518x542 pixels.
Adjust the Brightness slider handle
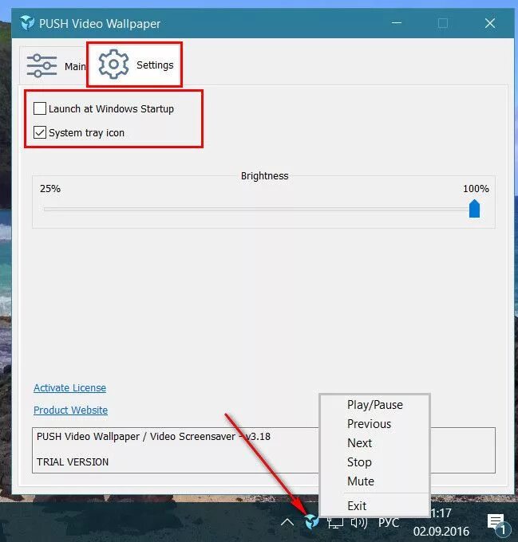tap(474, 209)
